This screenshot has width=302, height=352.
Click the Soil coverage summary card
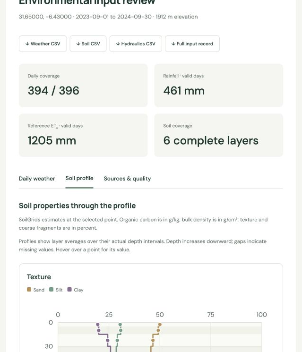click(x=219, y=135)
